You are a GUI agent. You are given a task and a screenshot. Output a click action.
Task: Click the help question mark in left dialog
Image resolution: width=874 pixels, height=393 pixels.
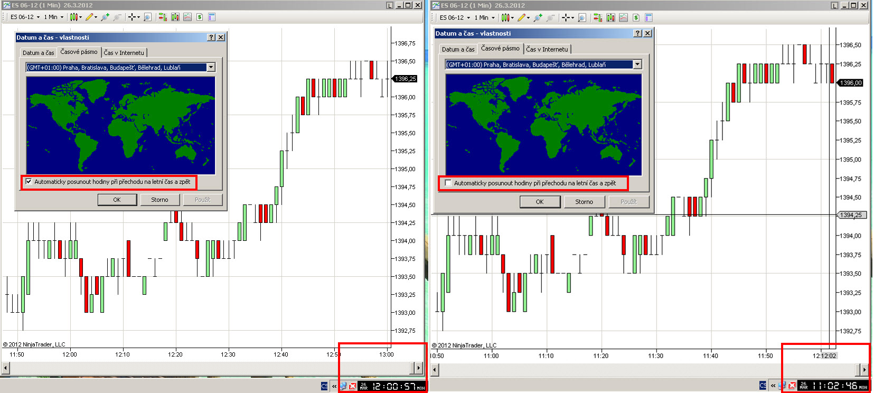pyautogui.click(x=212, y=38)
